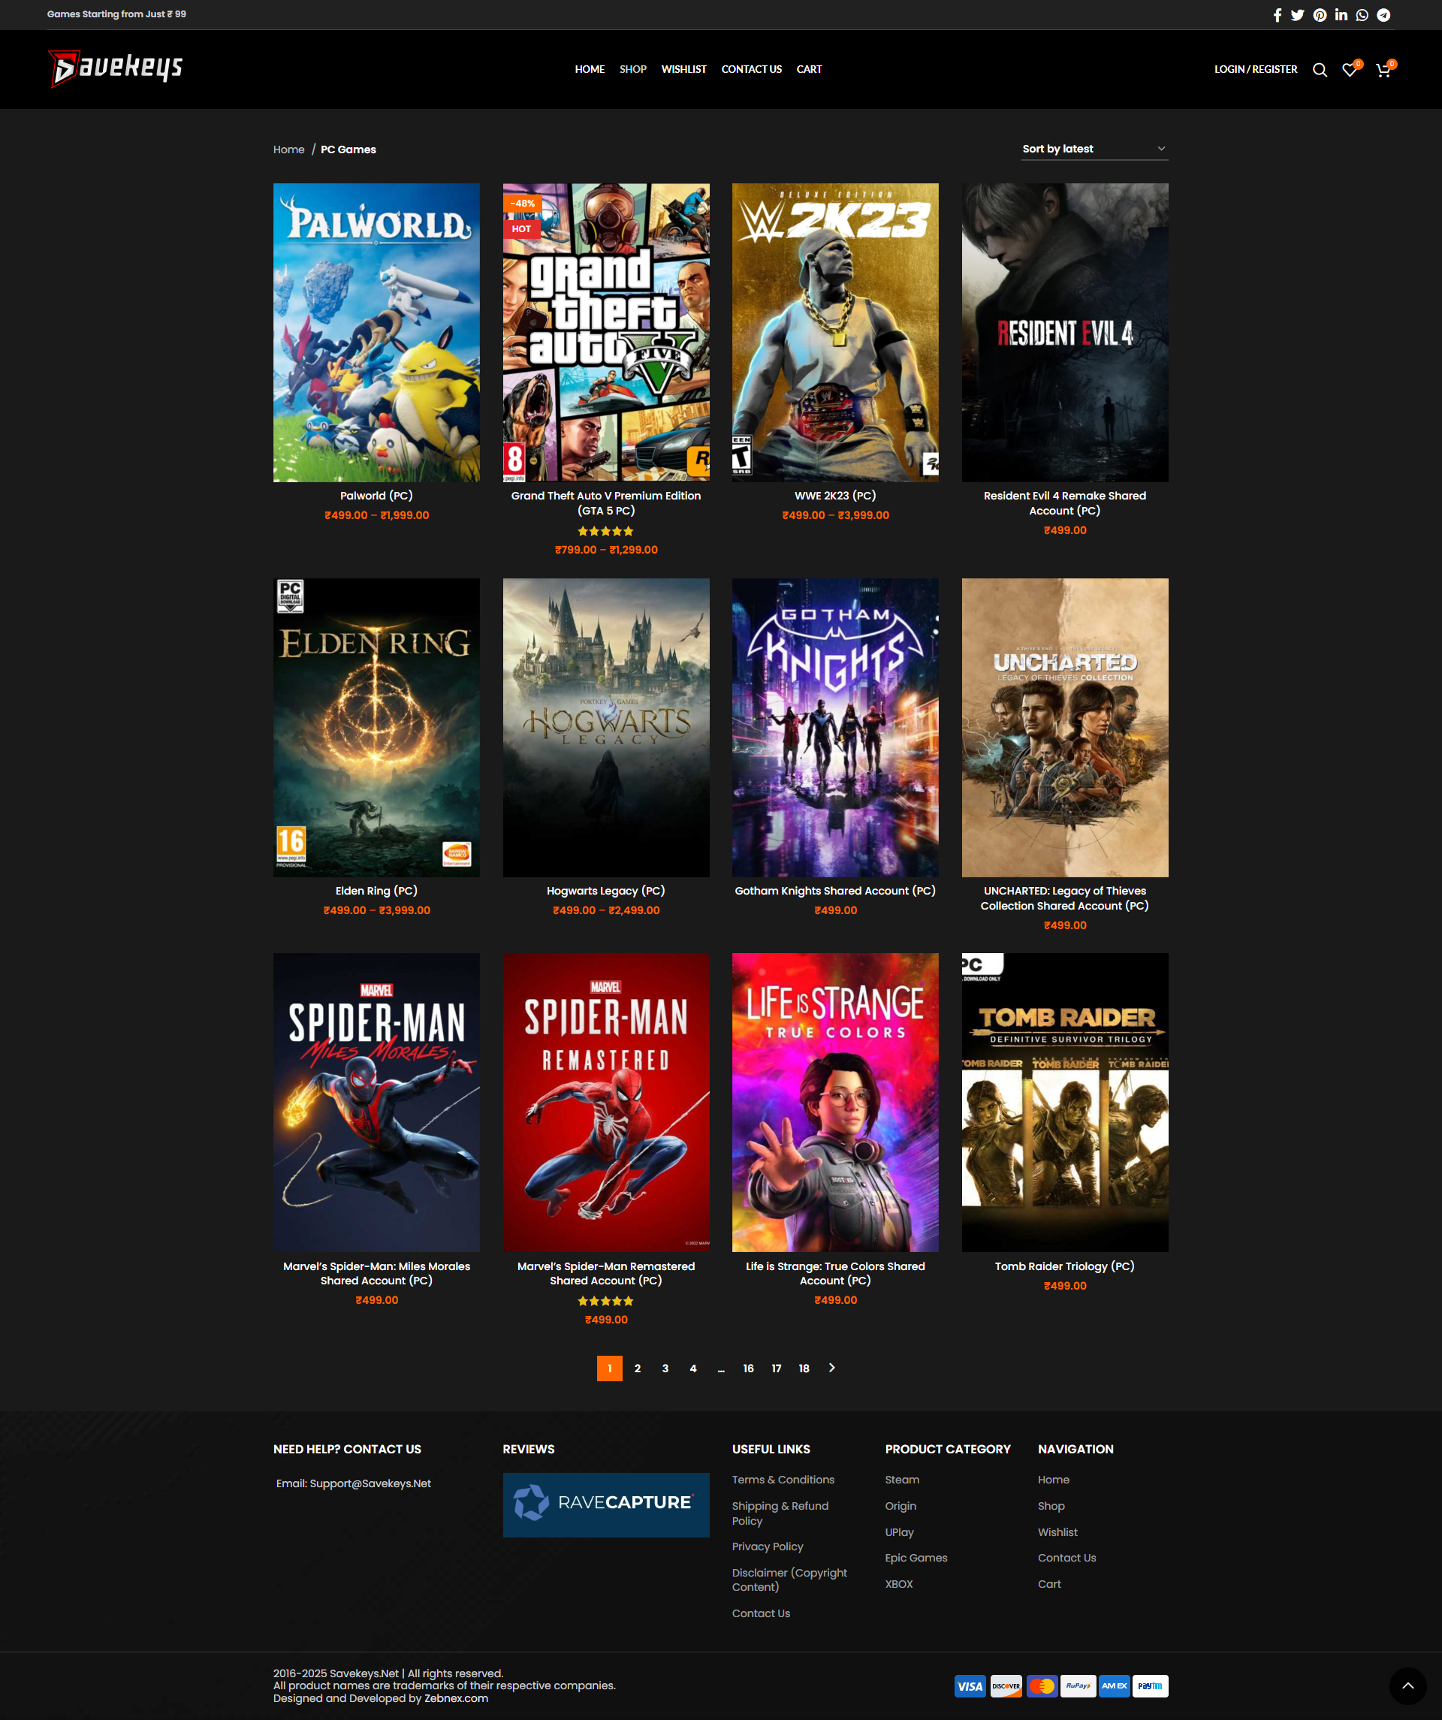Open the wishlist heart icon
The image size is (1442, 1720).
coord(1350,70)
